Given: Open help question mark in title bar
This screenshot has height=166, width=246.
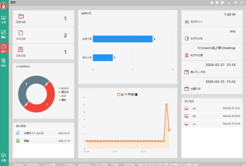Looking at the screenshot, I should click(x=217, y=2).
